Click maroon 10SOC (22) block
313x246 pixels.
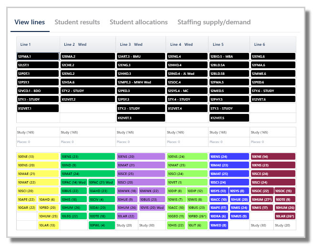262,191
